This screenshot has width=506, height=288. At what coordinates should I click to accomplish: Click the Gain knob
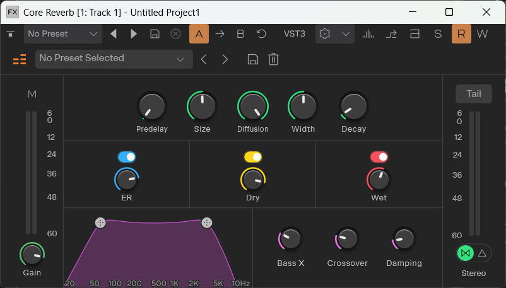tap(32, 254)
